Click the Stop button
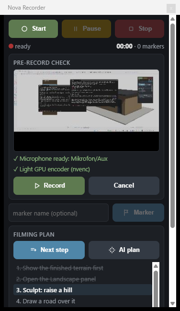The height and width of the screenshot is (311, 180). click(139, 29)
